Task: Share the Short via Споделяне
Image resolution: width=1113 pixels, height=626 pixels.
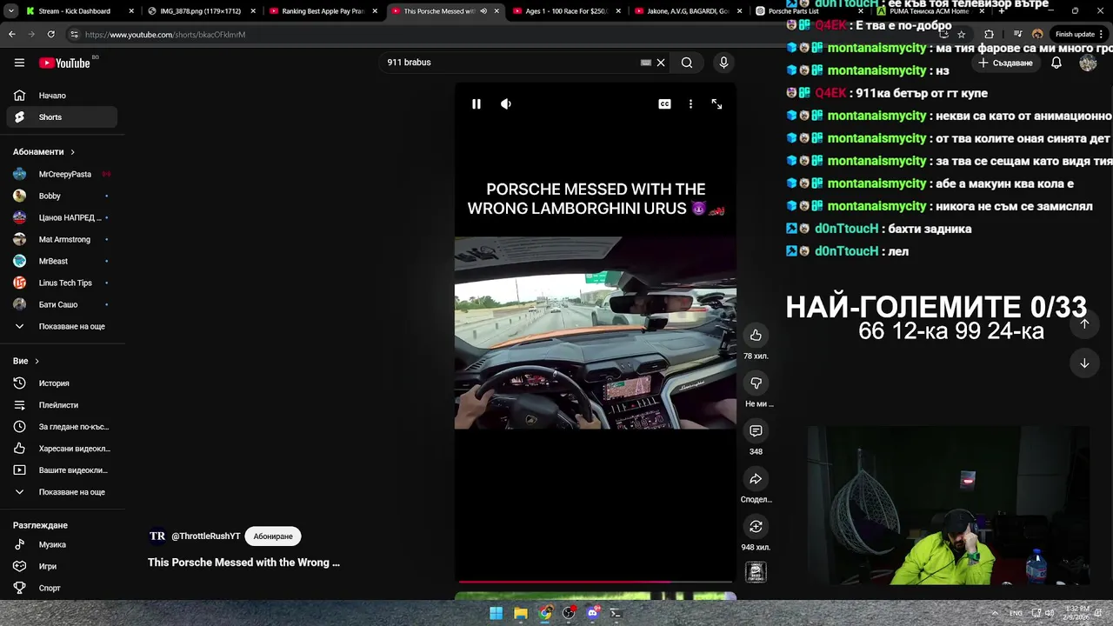Action: 756,479
